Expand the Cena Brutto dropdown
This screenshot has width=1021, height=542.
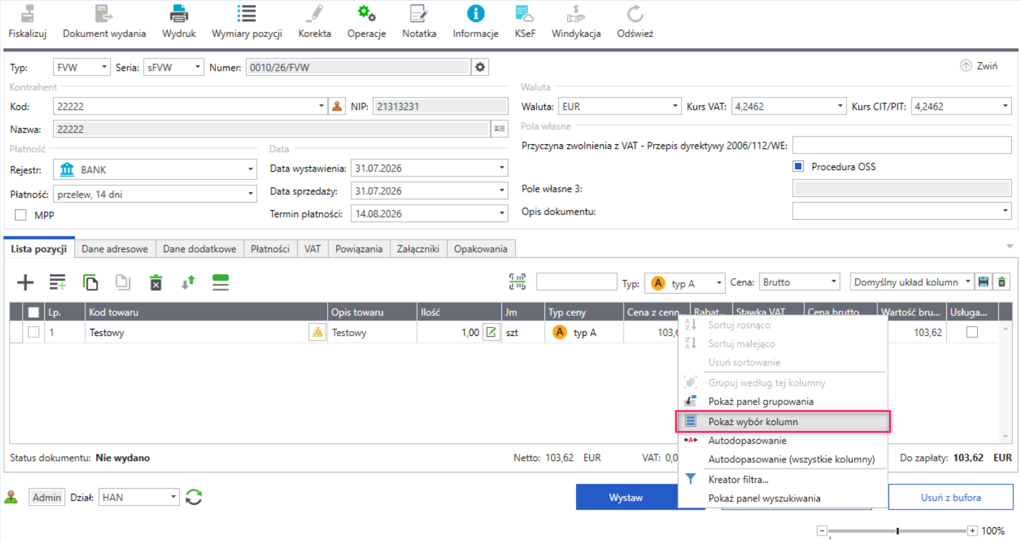pos(833,281)
